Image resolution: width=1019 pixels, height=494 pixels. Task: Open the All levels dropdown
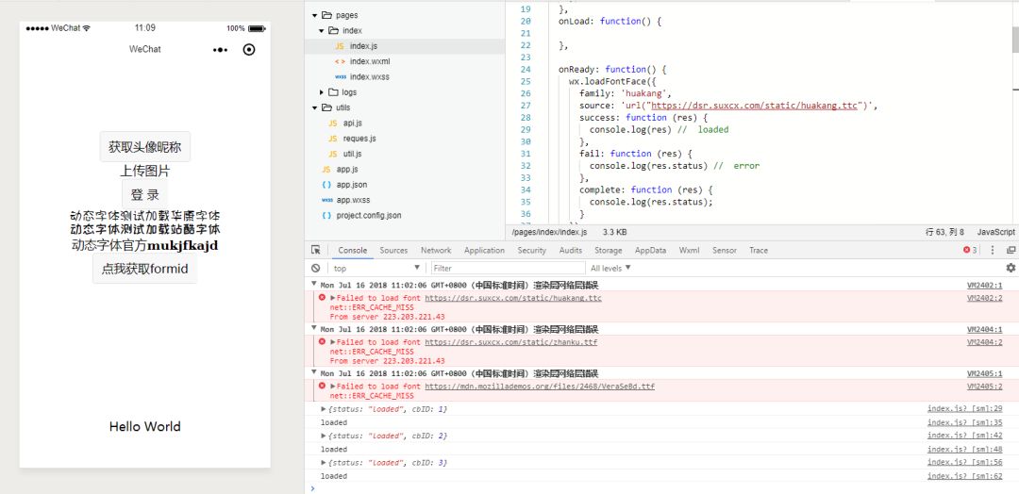click(x=610, y=268)
